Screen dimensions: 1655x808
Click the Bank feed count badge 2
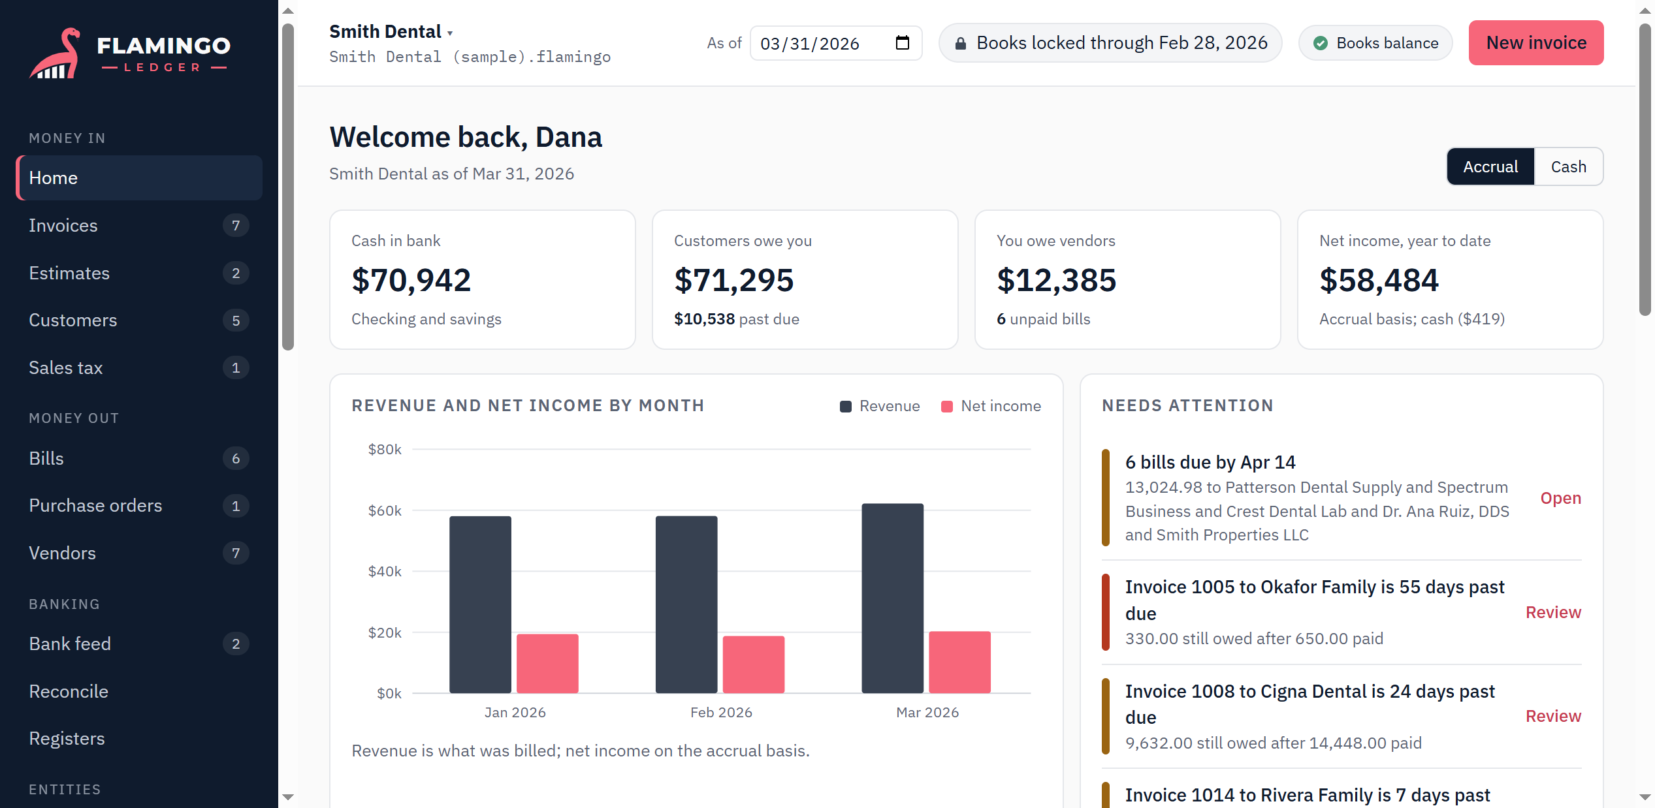[x=236, y=644]
